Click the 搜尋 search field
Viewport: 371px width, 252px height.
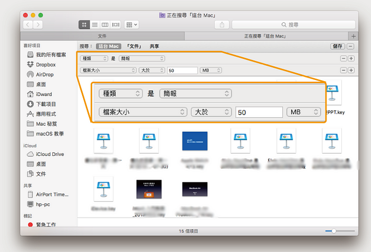(x=294, y=24)
